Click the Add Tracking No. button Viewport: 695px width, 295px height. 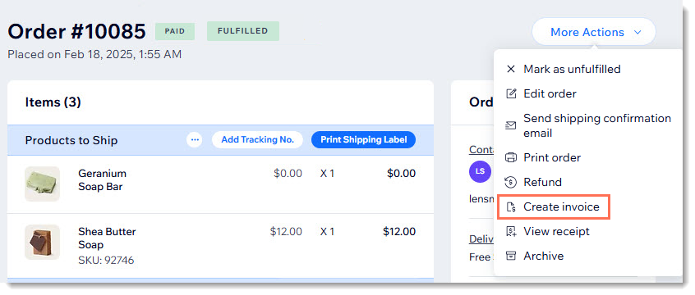257,140
